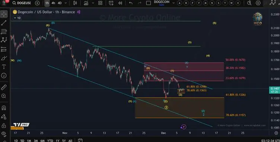Select the brush drawing tool

tap(4, 58)
